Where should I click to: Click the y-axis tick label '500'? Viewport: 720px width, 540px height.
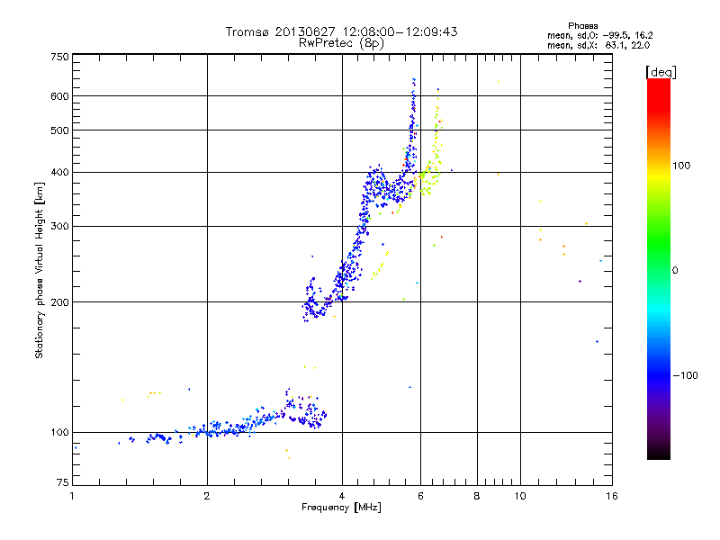59,130
